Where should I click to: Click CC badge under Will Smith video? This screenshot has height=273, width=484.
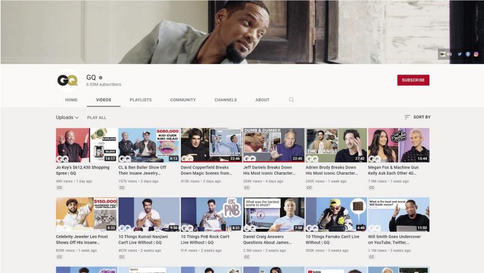click(371, 257)
